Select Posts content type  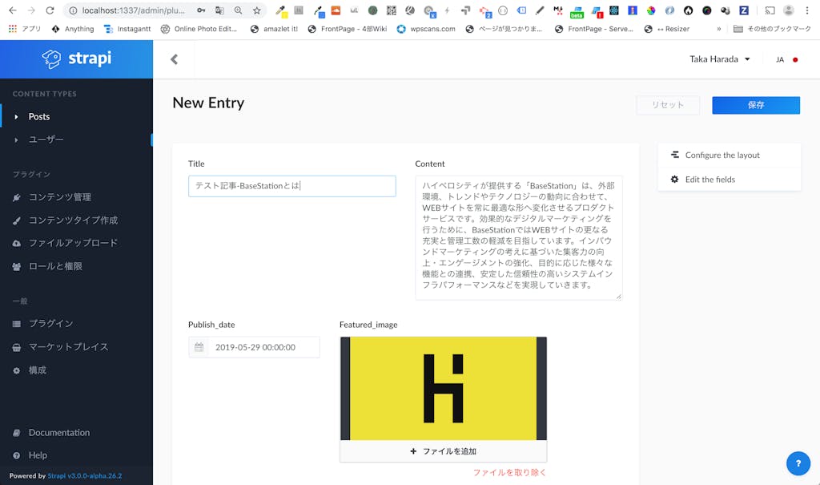click(x=38, y=116)
